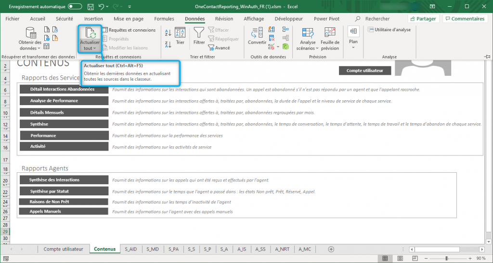Switch to the S_AID sheet tab

coord(131,249)
